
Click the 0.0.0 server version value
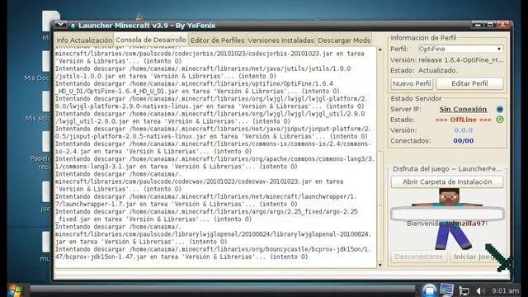463,130
